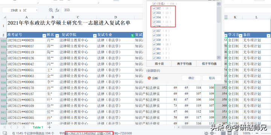Toggle the eye protection mode icon

tap(206, 133)
